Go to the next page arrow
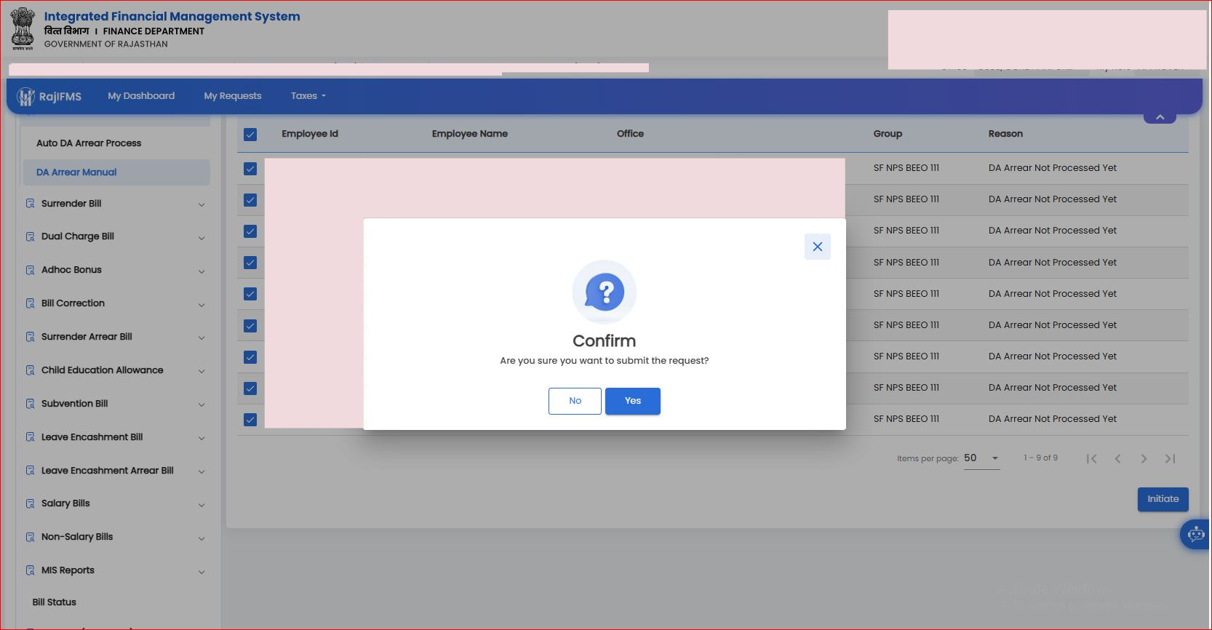The height and width of the screenshot is (630, 1212). 1144,458
